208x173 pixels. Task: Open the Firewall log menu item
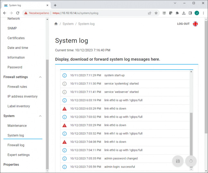(16, 145)
